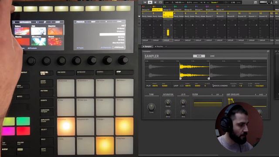Add a new group with plus icon
279x157 pixels.
228,7
